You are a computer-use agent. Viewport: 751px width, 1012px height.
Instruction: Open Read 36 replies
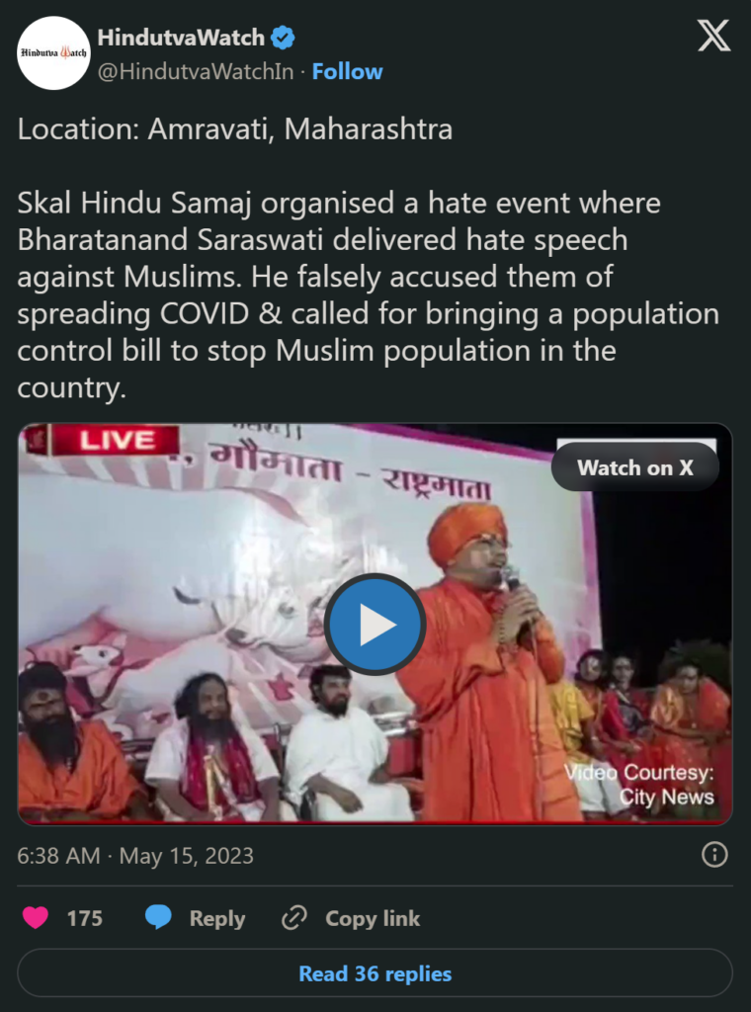pos(375,973)
